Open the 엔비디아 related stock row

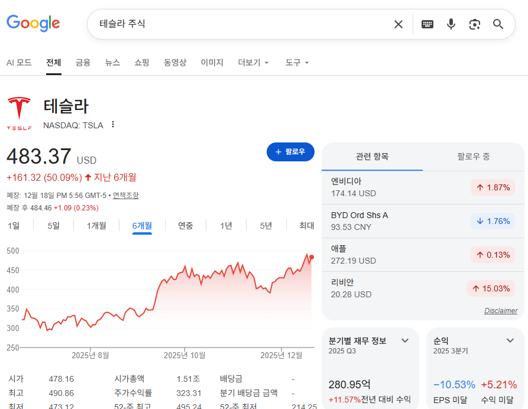point(423,187)
